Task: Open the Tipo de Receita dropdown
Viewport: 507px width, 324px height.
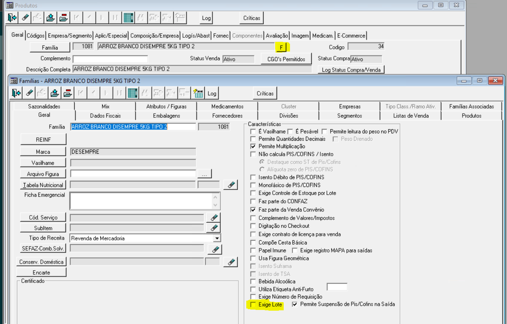Action: tap(217, 238)
